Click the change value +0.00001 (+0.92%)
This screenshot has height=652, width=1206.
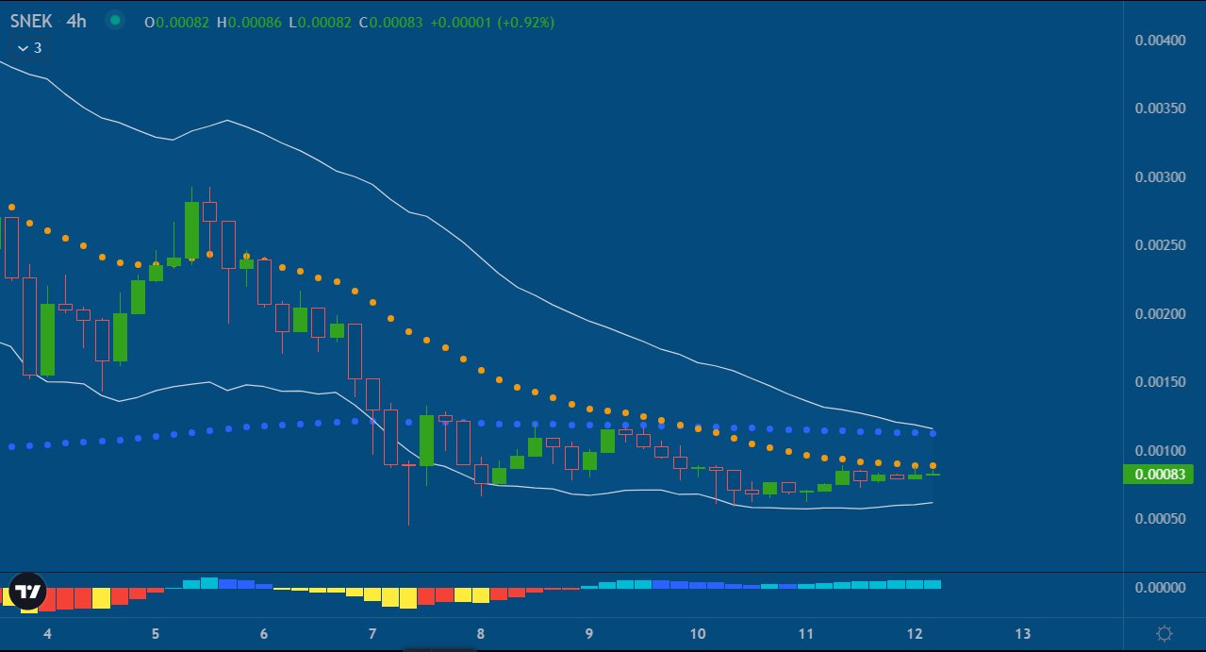492,21
